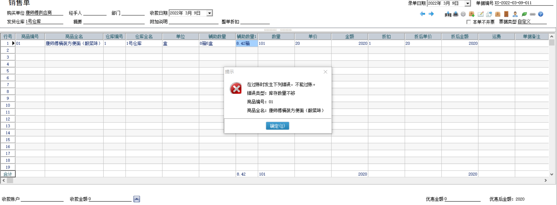Go to next document with right arrow
557x205 pixels.
pyautogui.click(x=431, y=14)
